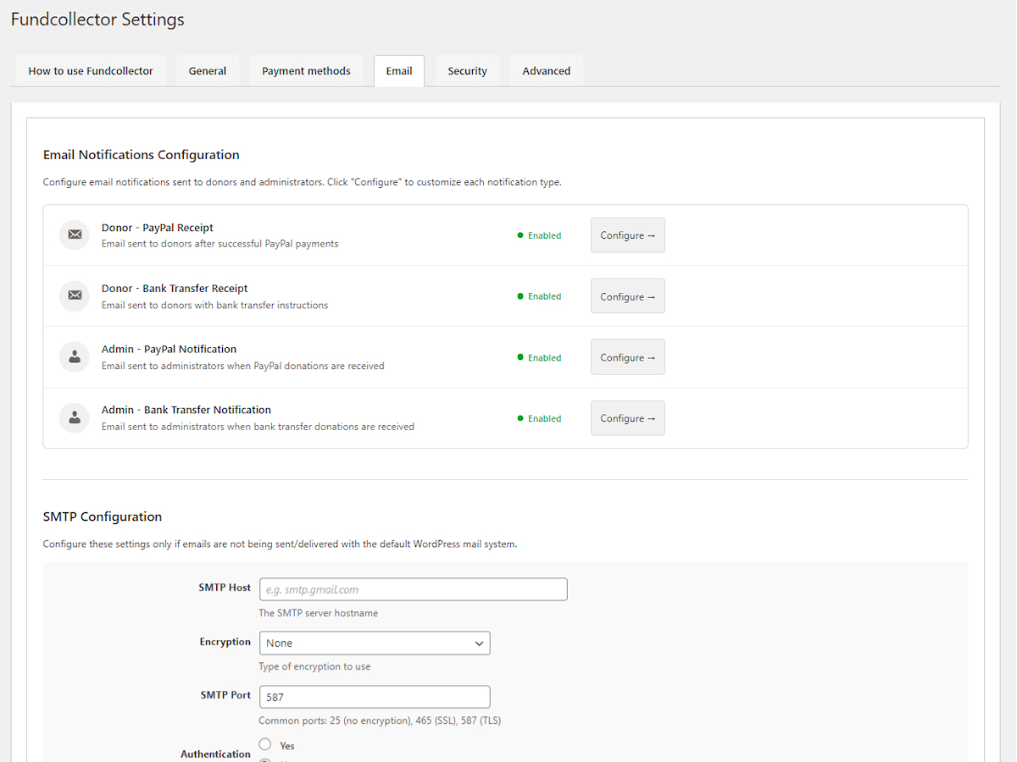
Task: Click the SMTP Host input field
Action: click(413, 589)
